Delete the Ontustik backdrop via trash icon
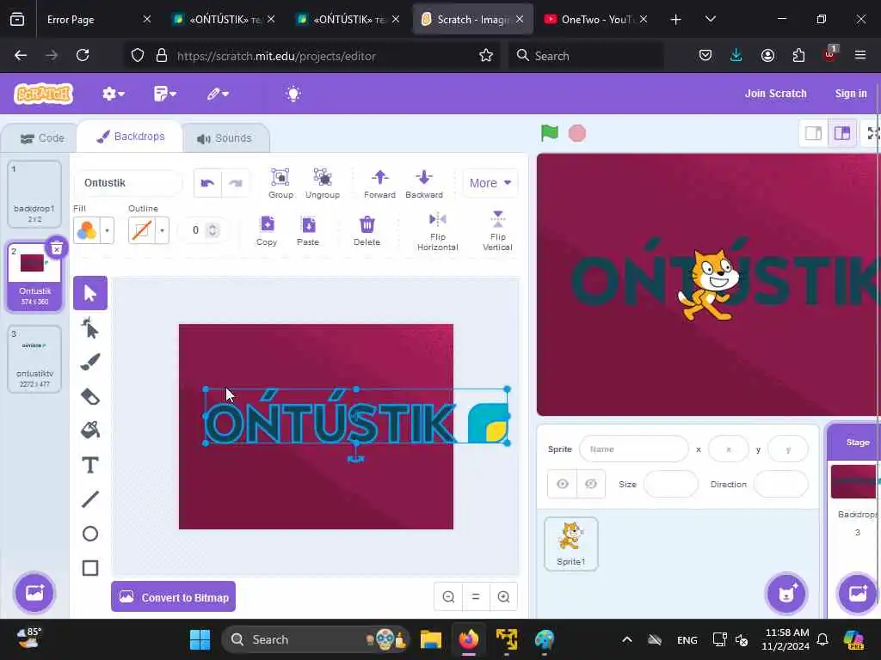The width and height of the screenshot is (881, 660). (x=57, y=248)
